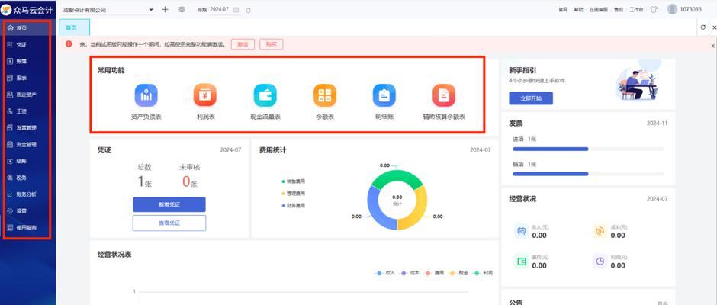Open the 余额表 balance table icon
Screen dimensions: 717x305
325,95
